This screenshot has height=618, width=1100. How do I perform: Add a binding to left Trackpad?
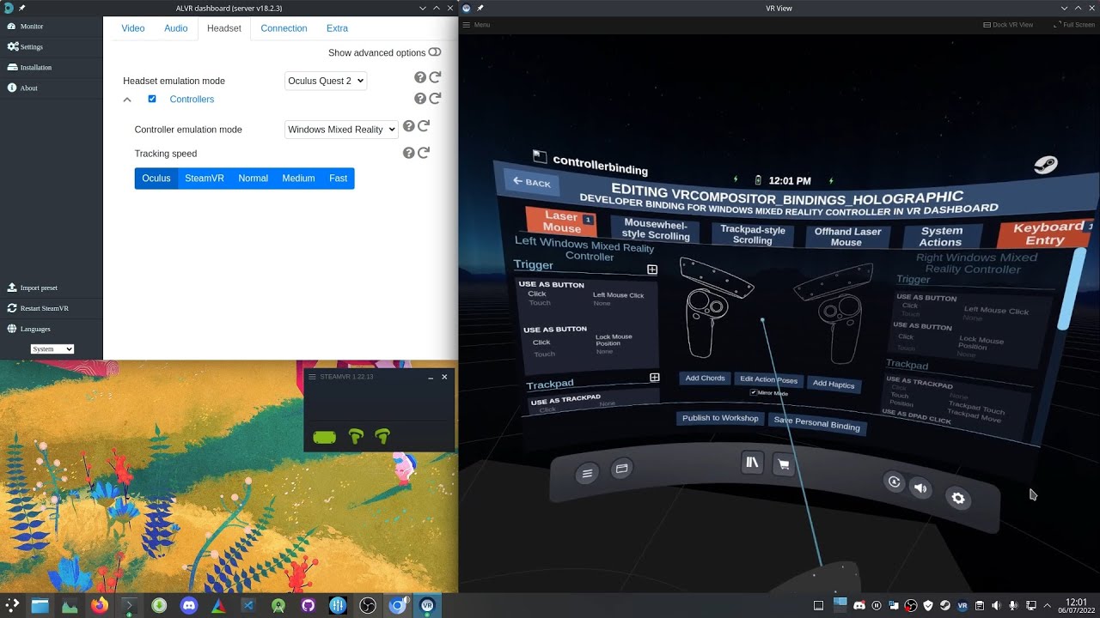coord(655,378)
